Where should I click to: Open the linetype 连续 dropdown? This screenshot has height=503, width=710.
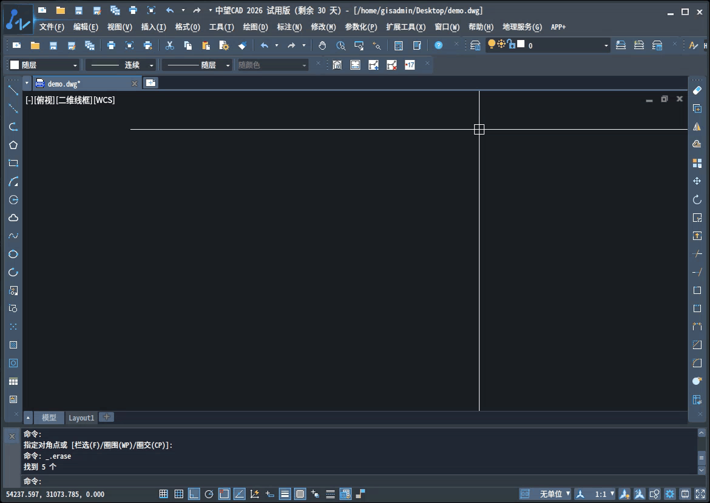(x=121, y=65)
